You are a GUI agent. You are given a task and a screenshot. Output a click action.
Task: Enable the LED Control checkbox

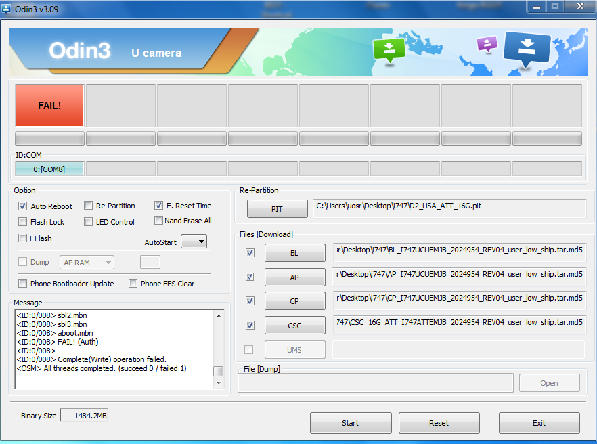point(88,221)
